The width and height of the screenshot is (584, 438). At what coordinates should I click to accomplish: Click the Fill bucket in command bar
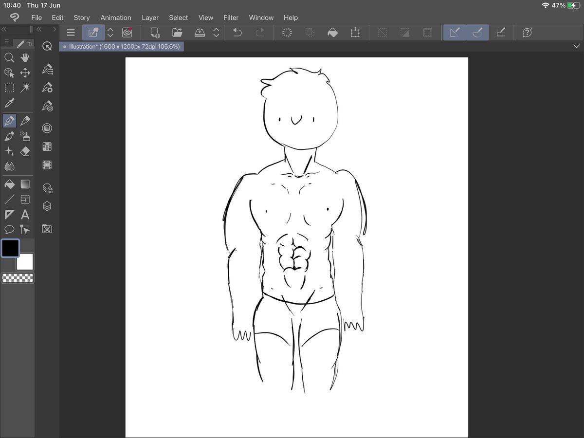click(332, 33)
